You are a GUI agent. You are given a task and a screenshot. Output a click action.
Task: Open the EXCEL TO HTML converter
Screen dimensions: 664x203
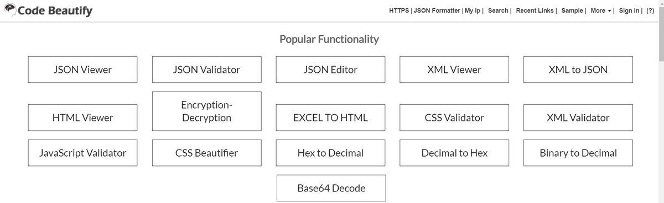[x=330, y=117]
